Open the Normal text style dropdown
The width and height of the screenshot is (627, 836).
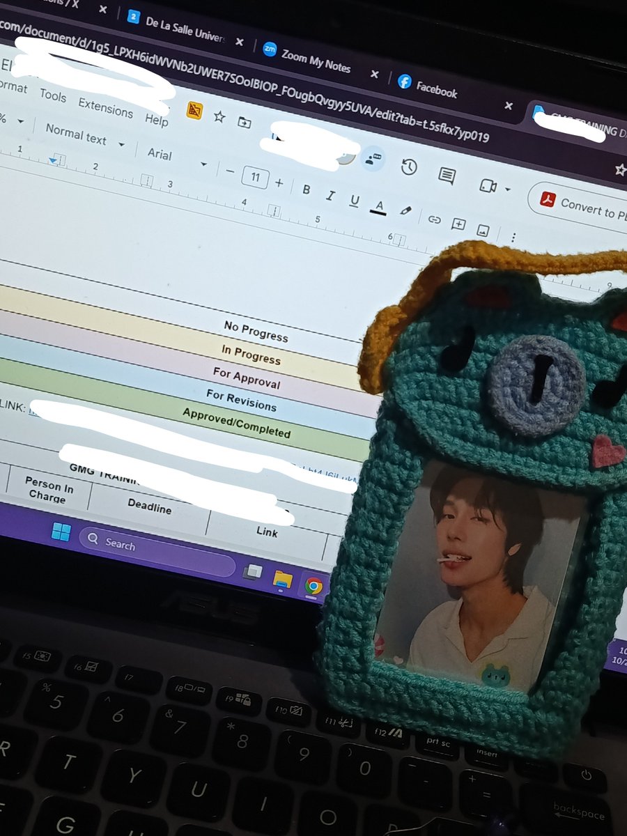[x=84, y=135]
